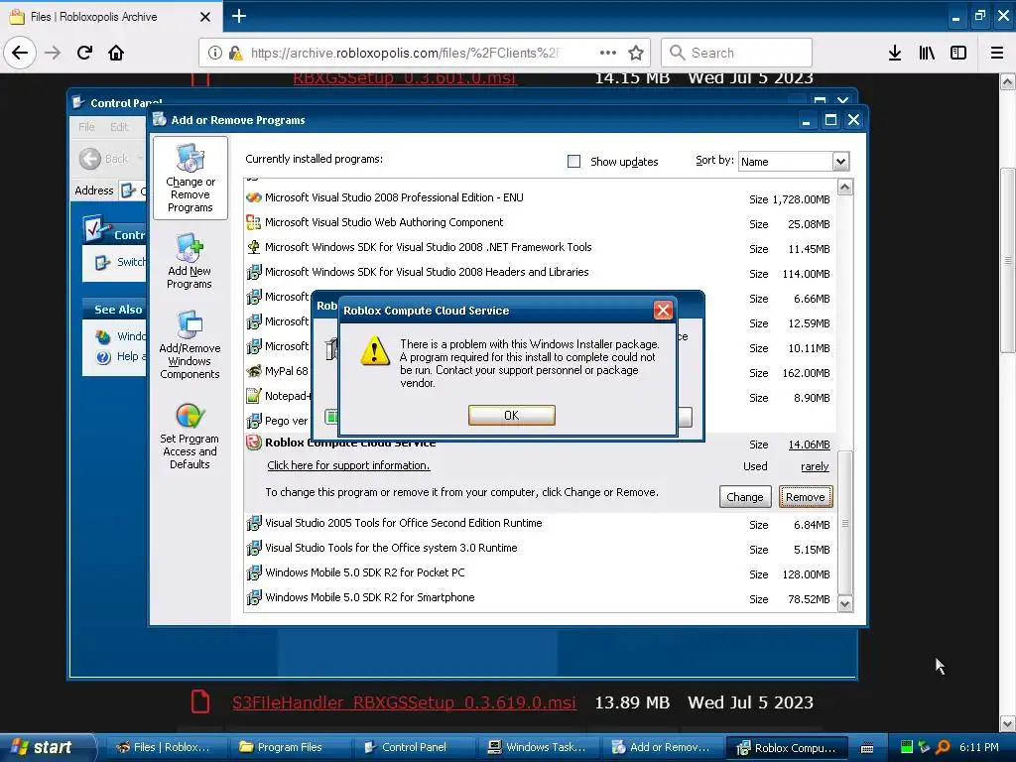The width and height of the screenshot is (1016, 762).
Task: Click the green Task Manager tray icon
Action: pyautogui.click(x=907, y=747)
